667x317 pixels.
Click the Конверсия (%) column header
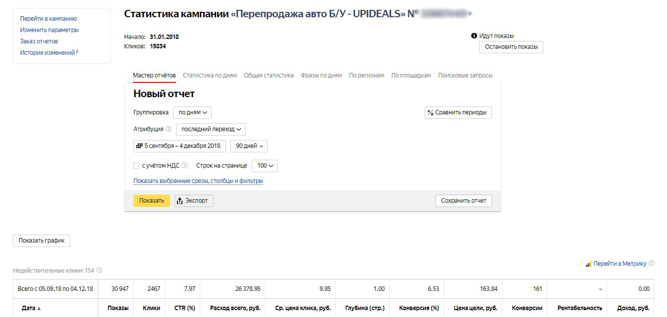point(419,308)
